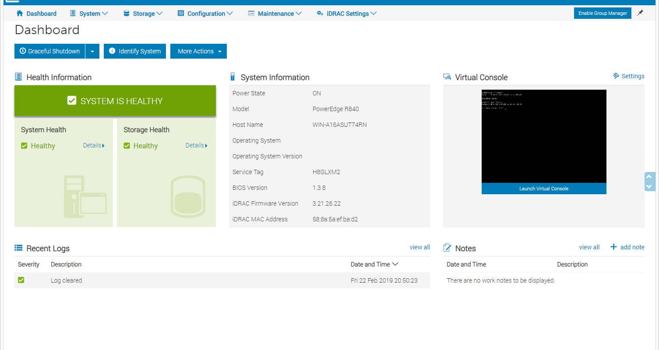Screen dimensions: 659x350
Task: Click the Configuration menu icon
Action: [x=181, y=14]
